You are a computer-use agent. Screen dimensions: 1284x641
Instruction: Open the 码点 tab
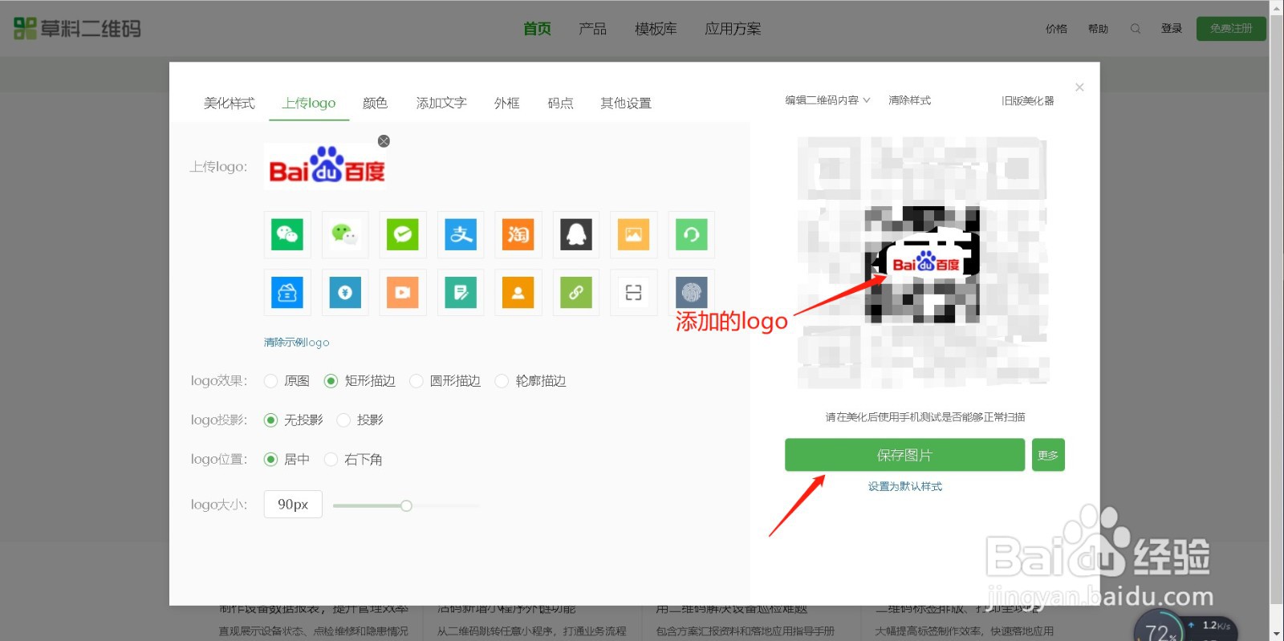[x=560, y=103]
